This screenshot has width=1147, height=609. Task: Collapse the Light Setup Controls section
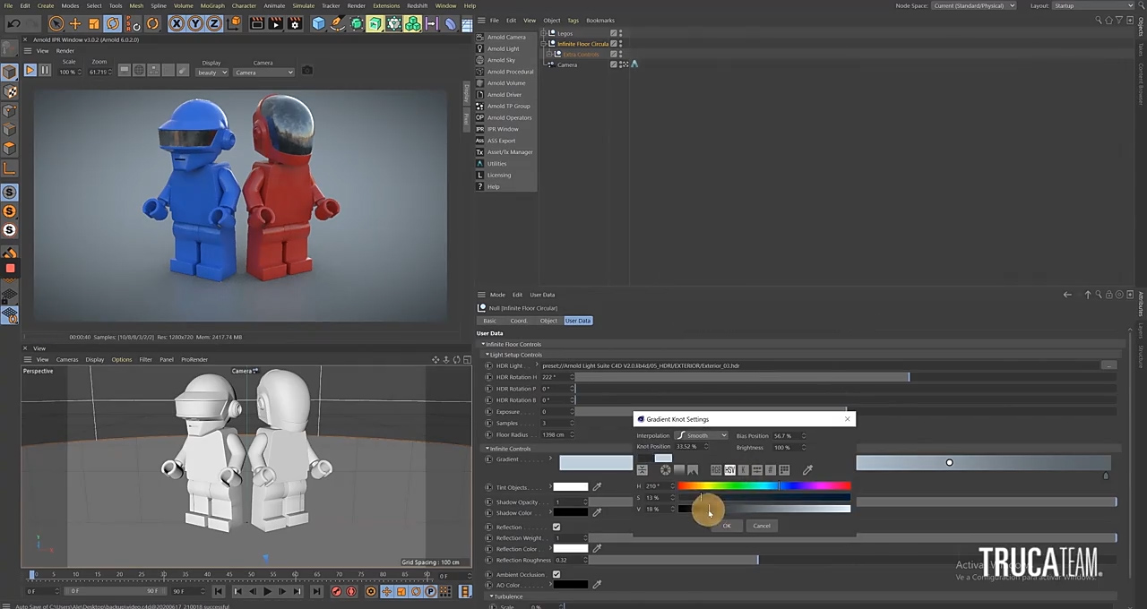(x=487, y=355)
